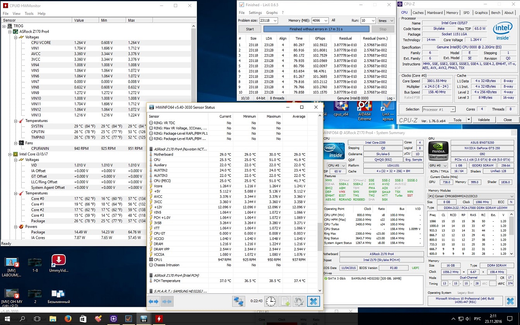Click HWiNFO blue expand arrows icon
Image resolution: width=520 pixels, height=325 pixels.
pos(154,301)
